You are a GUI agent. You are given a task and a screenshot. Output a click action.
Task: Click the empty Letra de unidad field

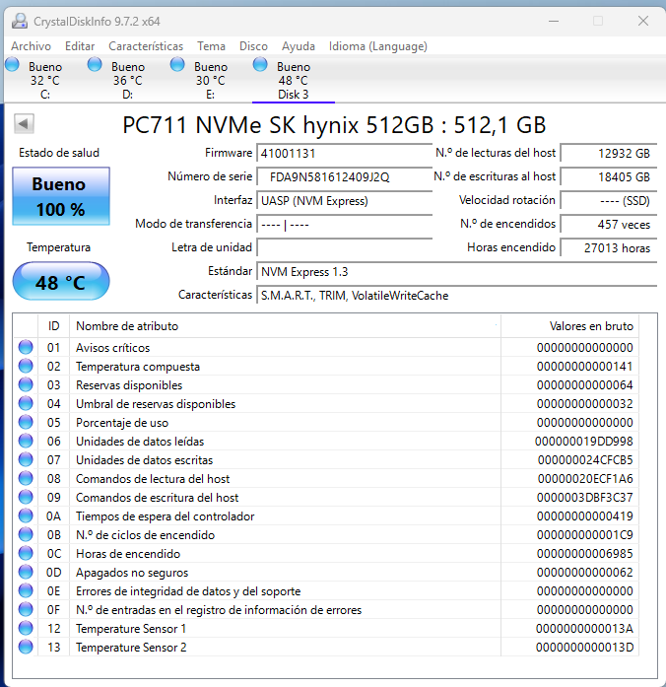pyautogui.click(x=345, y=248)
